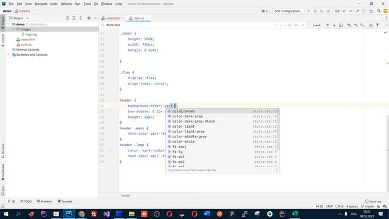This screenshot has width=389, height=219.
Task: Open the Refactor menu
Action: point(66,4)
